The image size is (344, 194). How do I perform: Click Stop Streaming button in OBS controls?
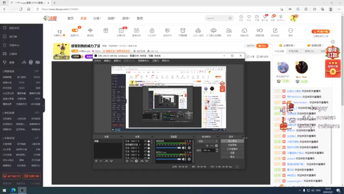pos(232,141)
